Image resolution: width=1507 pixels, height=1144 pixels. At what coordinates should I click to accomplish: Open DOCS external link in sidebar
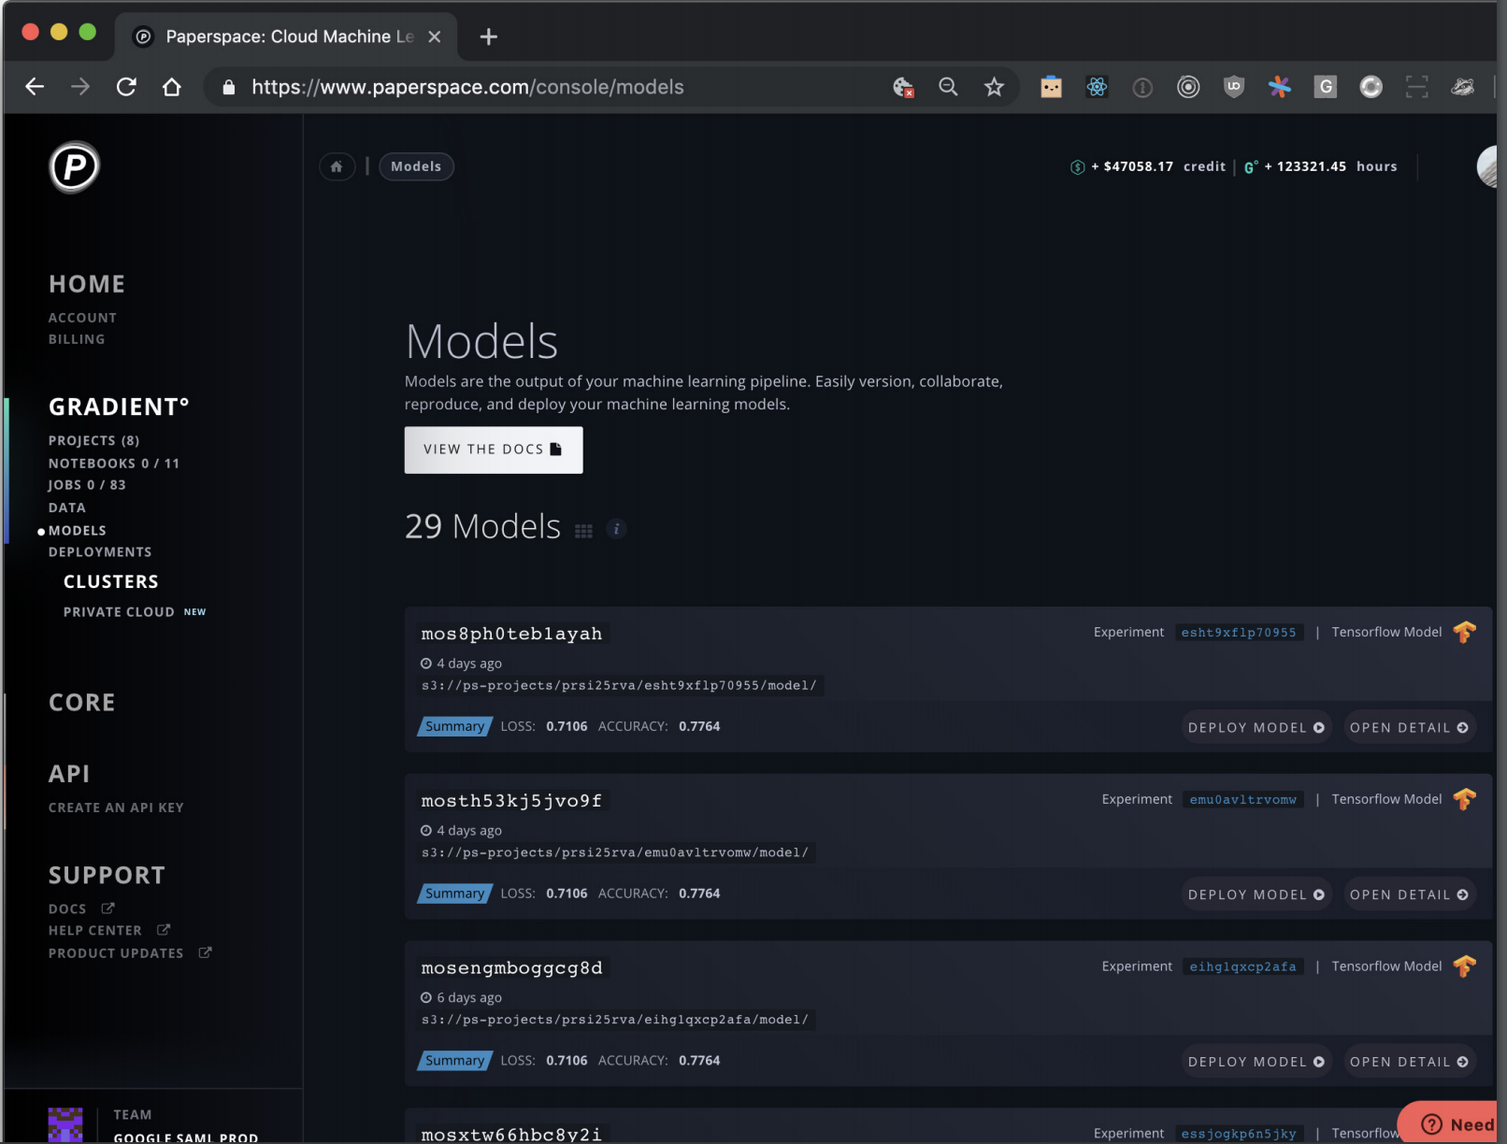(x=81, y=908)
